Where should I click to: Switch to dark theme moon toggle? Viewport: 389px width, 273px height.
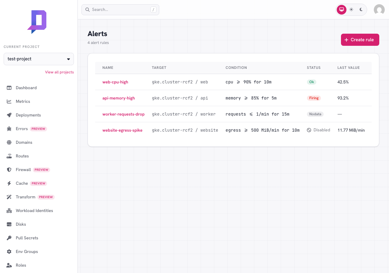pyautogui.click(x=361, y=10)
